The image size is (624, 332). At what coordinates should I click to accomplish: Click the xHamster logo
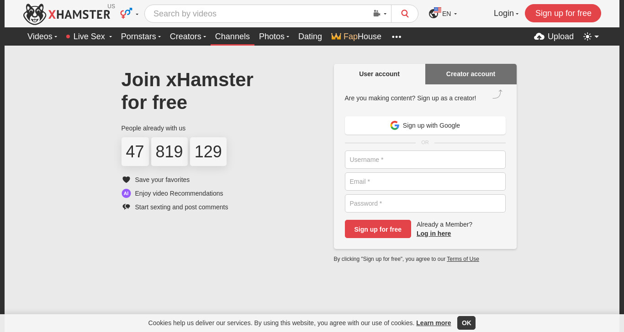pyautogui.click(x=67, y=14)
